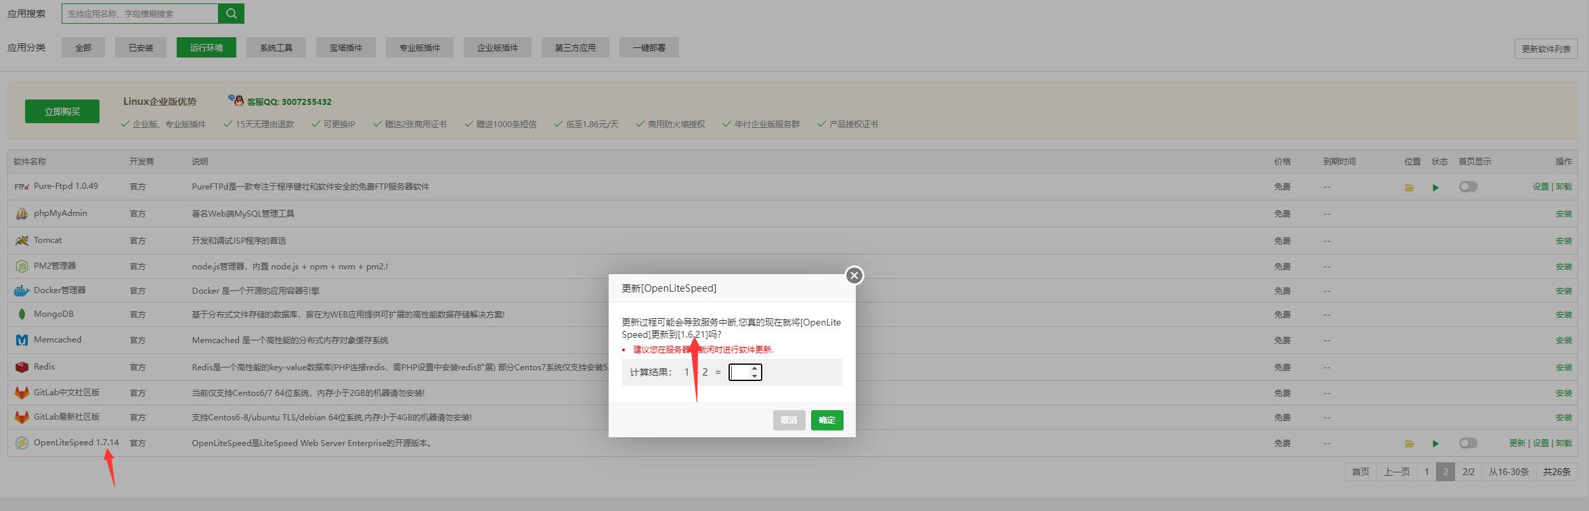Increment the calculation result spinner up arrow
1589x511 pixels.
755,368
